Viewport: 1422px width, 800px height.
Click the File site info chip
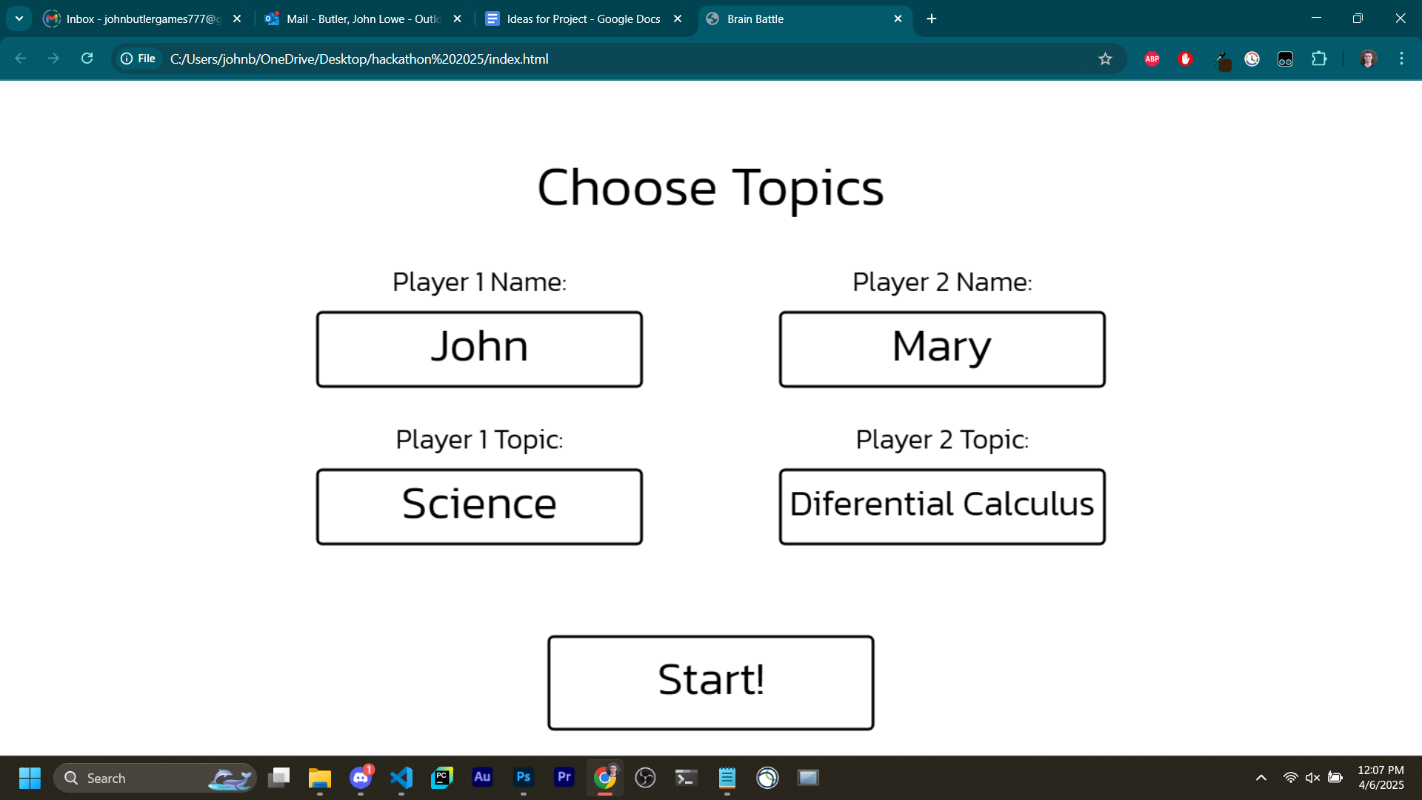coord(138,59)
